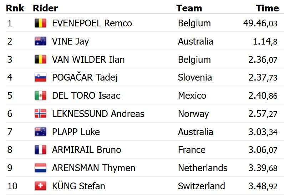Viewport: 284px width, 195px height.
Task: Click the Belgian flag beside VAN WILDER Ilan
Action: pos(40,60)
